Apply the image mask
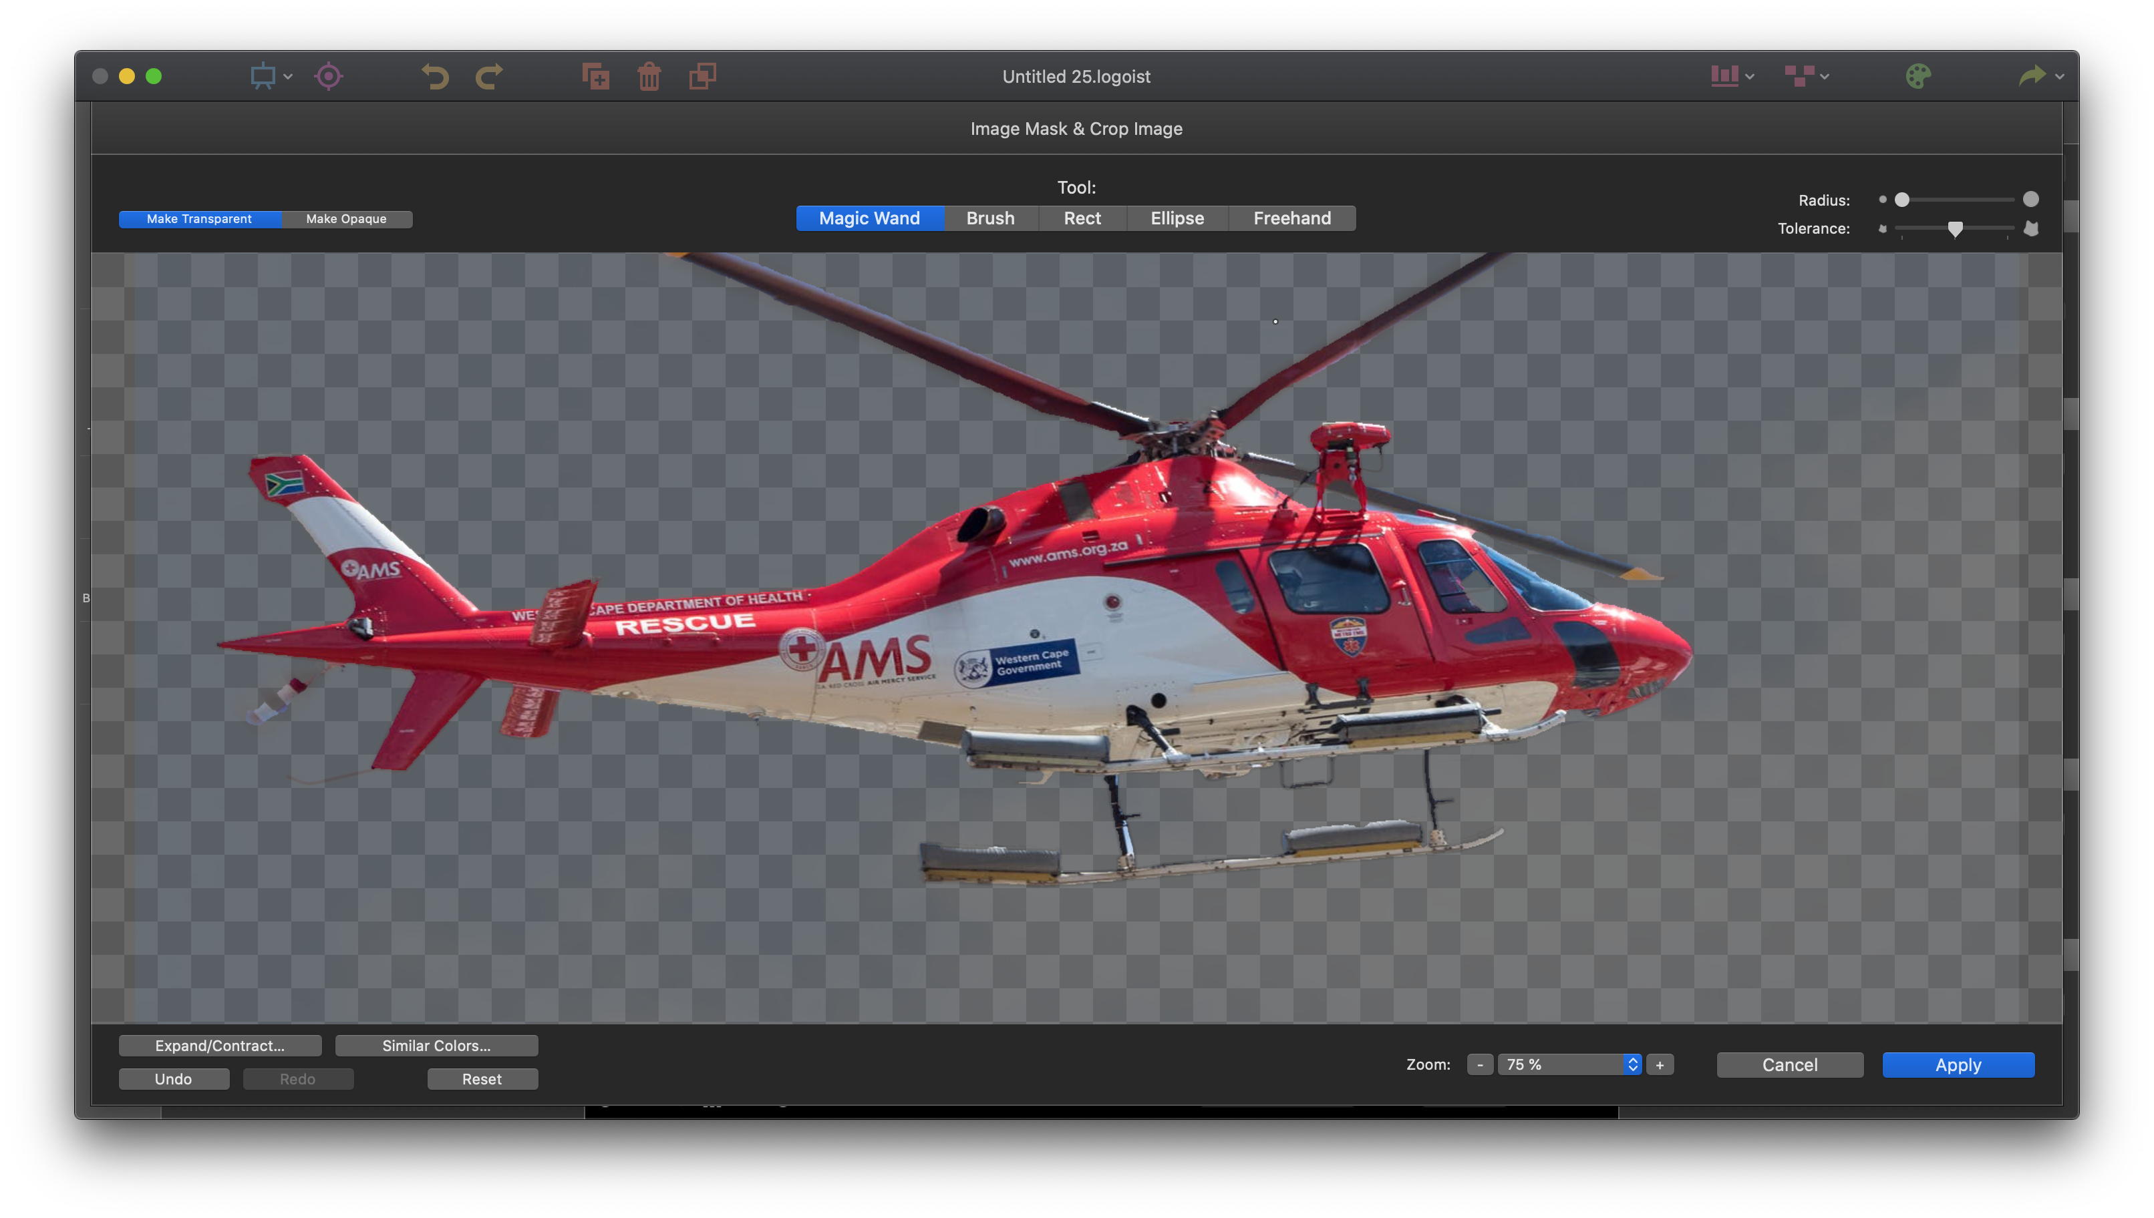Viewport: 2154px width, 1218px height. click(1958, 1065)
